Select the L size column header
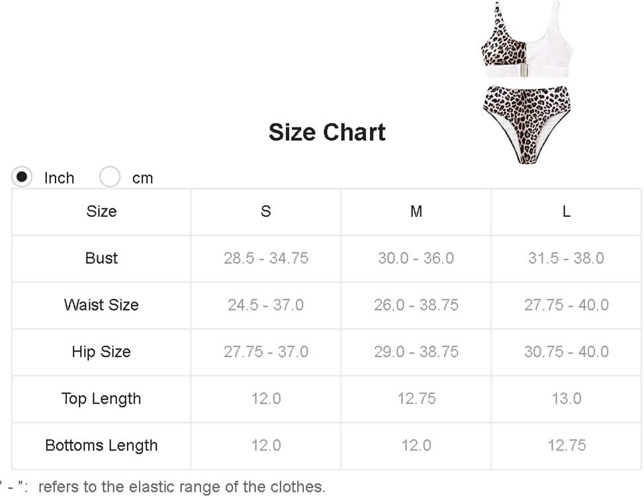The image size is (644, 497). click(567, 211)
